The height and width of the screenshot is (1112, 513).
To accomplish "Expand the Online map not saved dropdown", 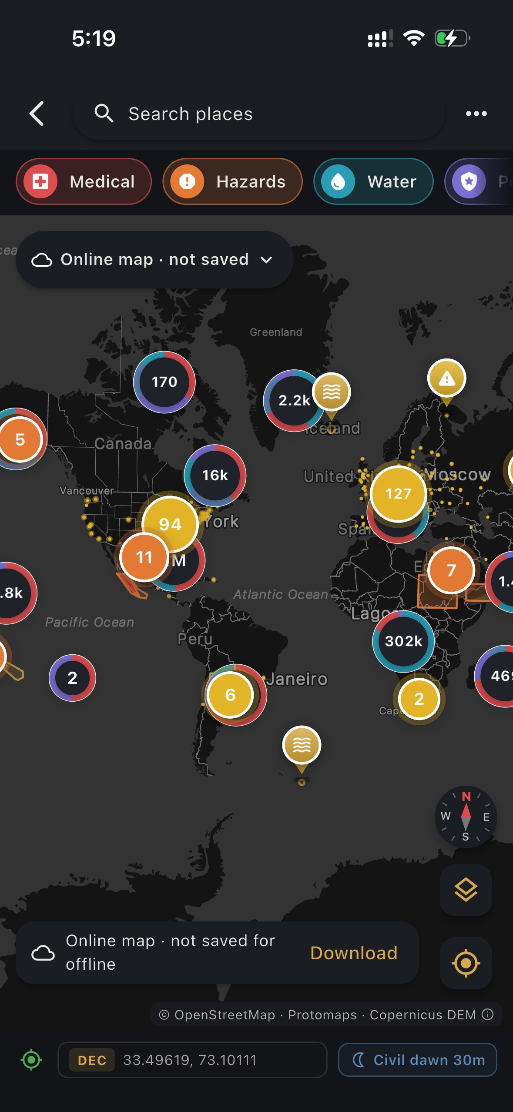I will pyautogui.click(x=154, y=260).
